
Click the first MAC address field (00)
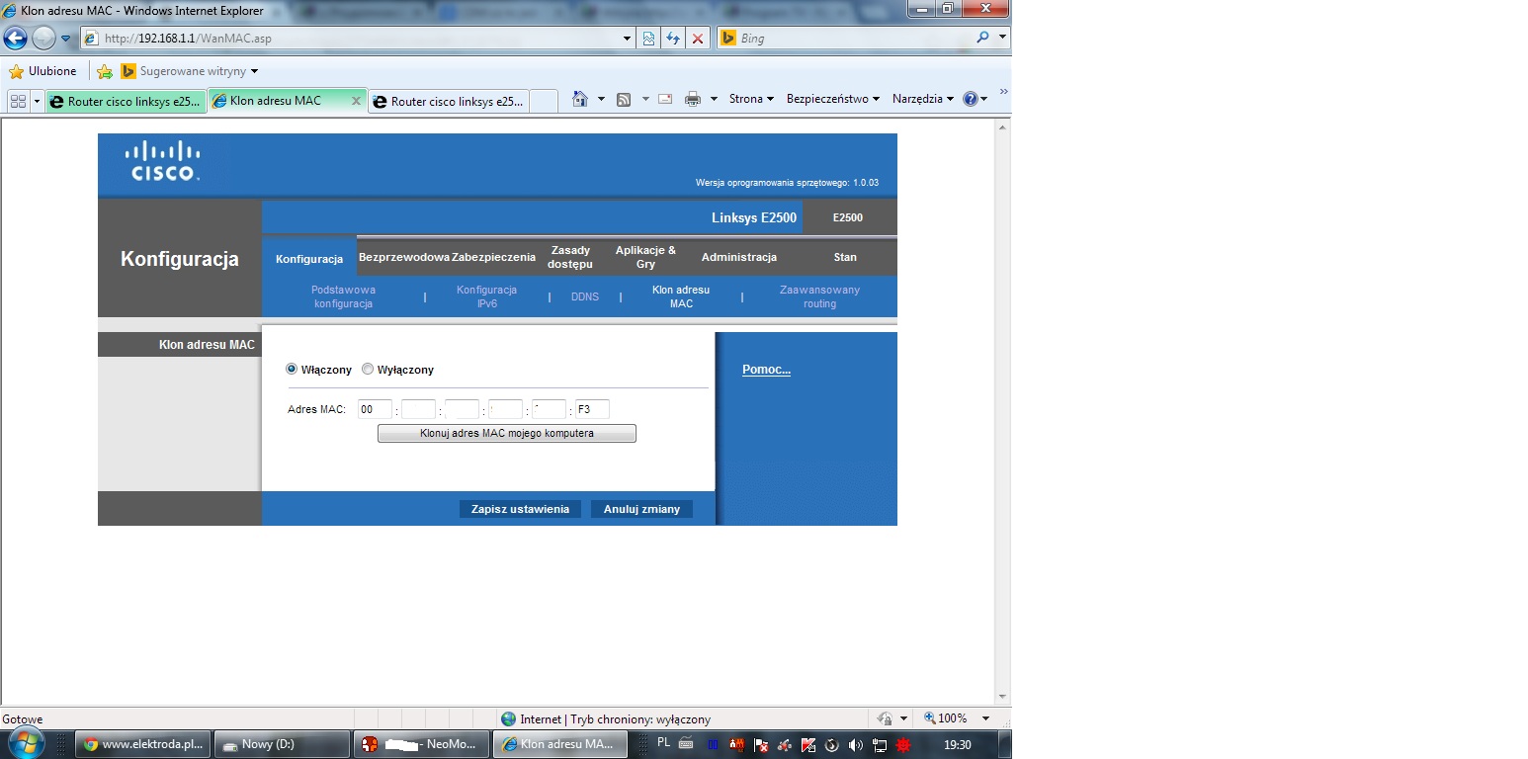tap(375, 409)
